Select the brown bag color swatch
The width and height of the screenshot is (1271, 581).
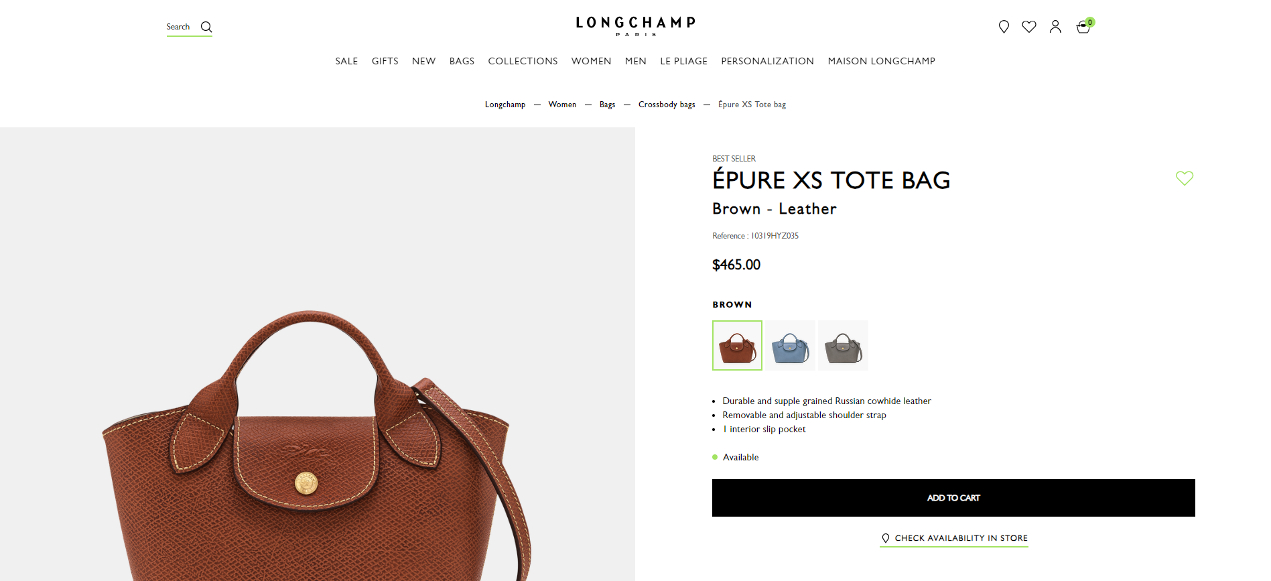click(737, 345)
